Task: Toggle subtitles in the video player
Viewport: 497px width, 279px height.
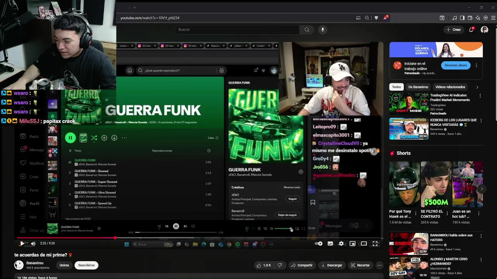Action: [330, 243]
